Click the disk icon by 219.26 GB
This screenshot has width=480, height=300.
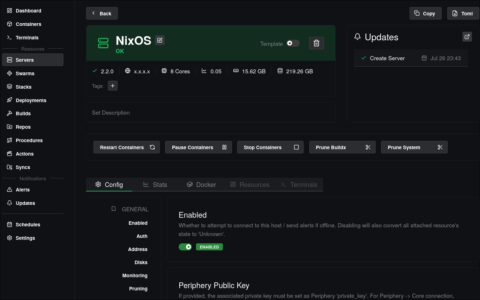(x=280, y=71)
